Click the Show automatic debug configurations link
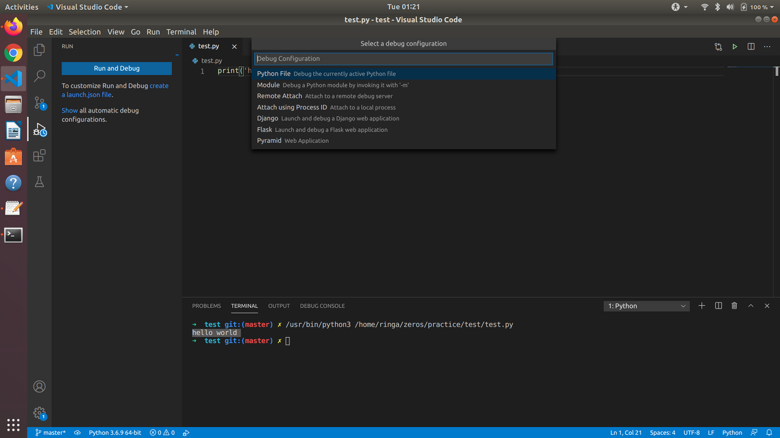 (69, 111)
